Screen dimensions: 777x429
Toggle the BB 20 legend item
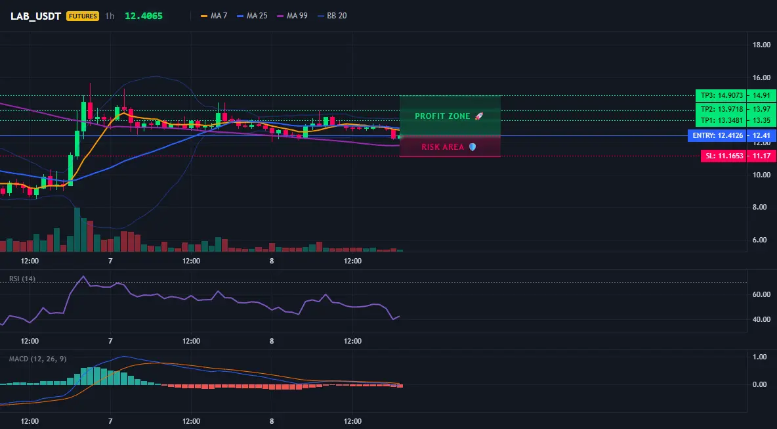(332, 16)
